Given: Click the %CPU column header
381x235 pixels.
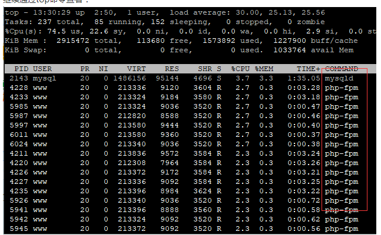Looking at the screenshot, I should 240,69.
